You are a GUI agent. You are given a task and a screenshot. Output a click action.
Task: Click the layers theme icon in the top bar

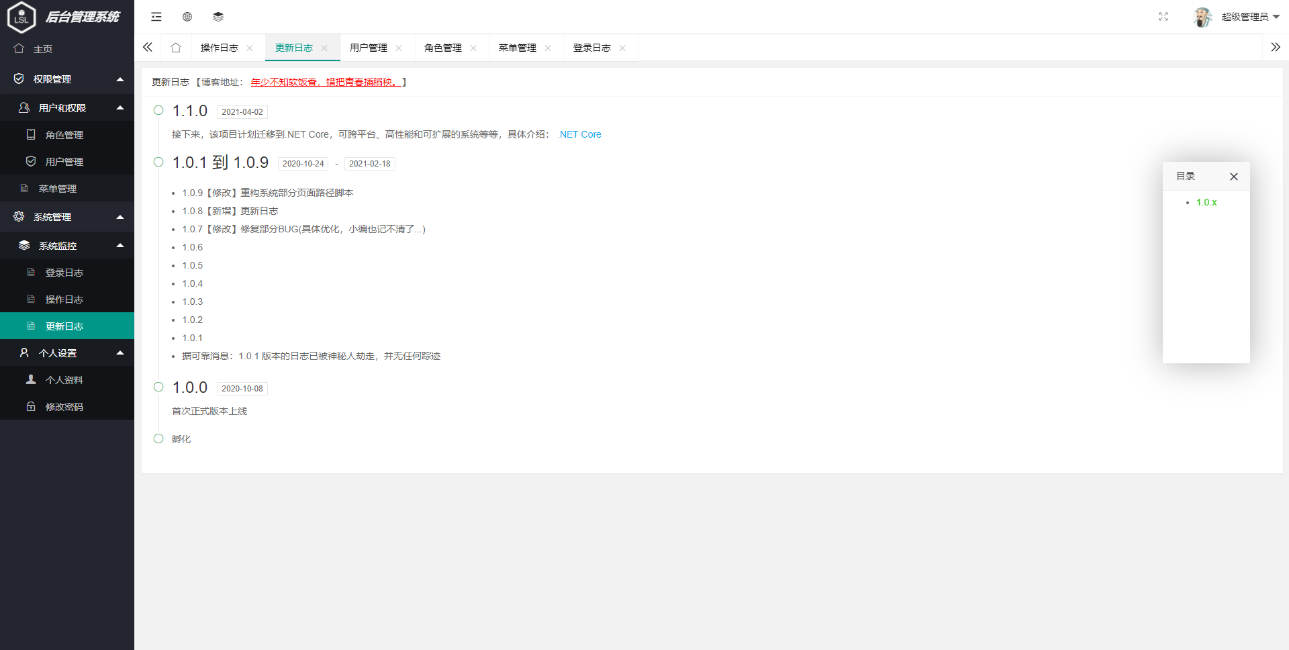click(x=218, y=16)
